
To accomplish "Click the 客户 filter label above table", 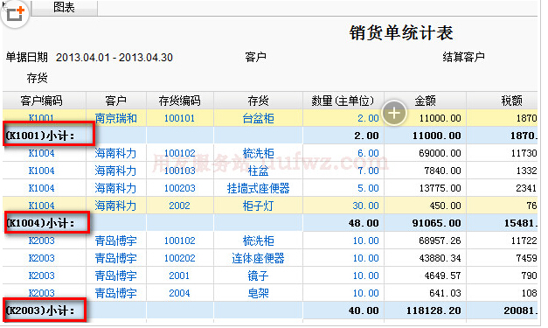I will tap(255, 57).
